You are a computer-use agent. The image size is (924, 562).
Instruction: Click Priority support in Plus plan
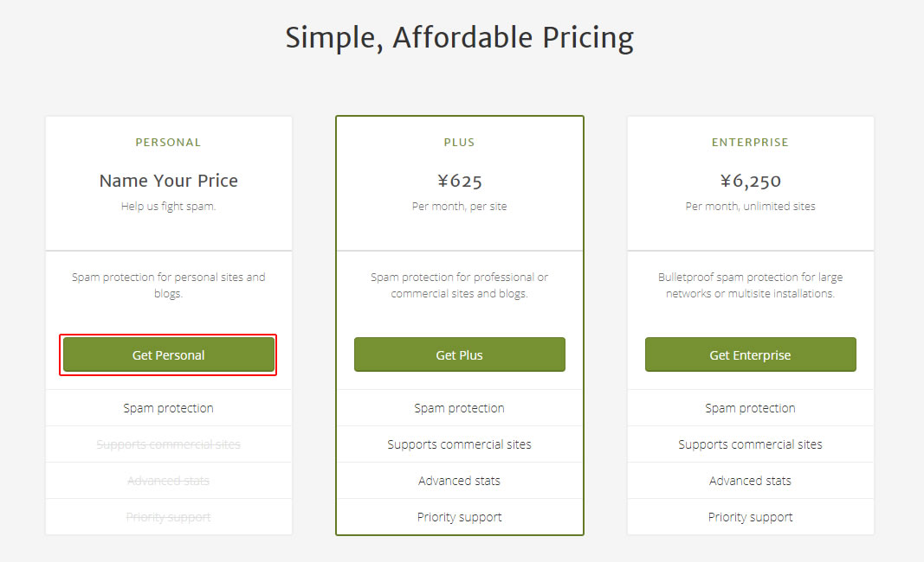point(460,517)
